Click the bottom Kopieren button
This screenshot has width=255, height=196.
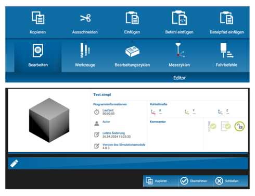click(x=160, y=181)
